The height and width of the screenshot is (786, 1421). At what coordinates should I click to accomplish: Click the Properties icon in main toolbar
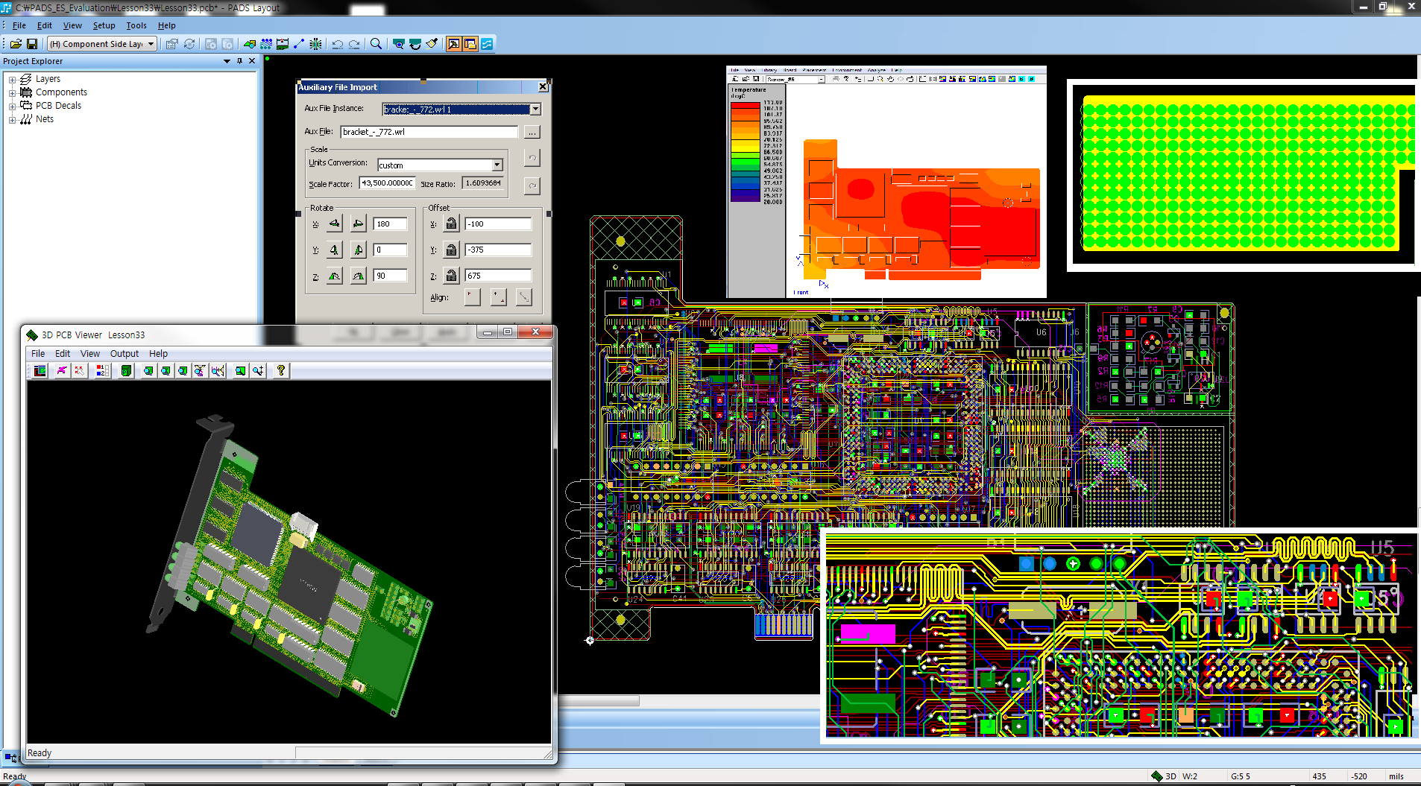(x=172, y=44)
